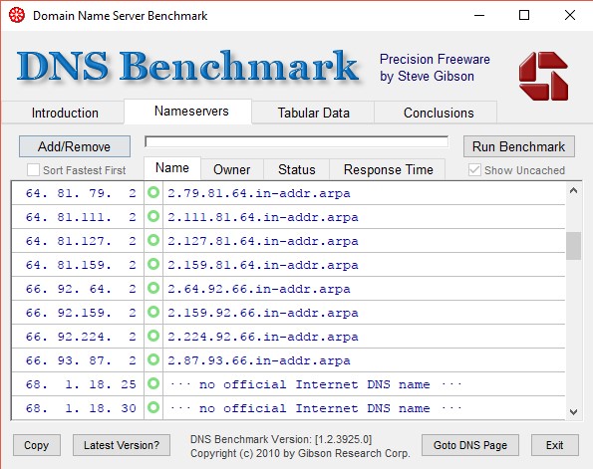Click green status circle for 64.81.79.2
Screen dimensions: 593x469
153,192
